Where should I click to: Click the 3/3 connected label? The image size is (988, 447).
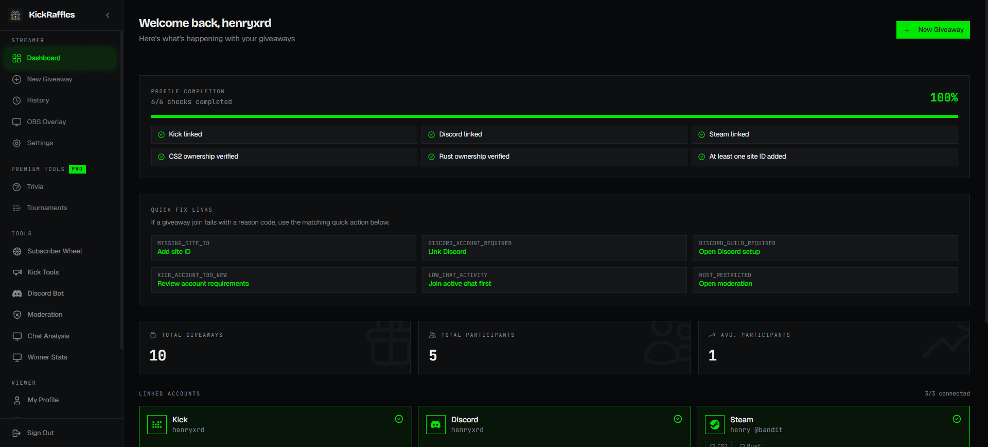(947, 394)
